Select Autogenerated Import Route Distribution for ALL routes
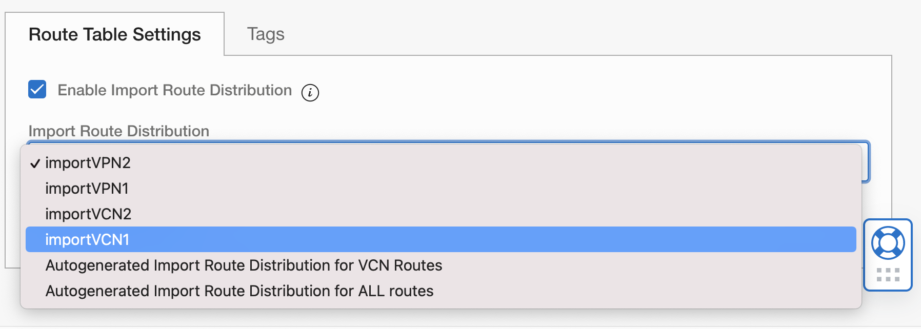Viewport: 921px width, 329px height. (x=239, y=291)
